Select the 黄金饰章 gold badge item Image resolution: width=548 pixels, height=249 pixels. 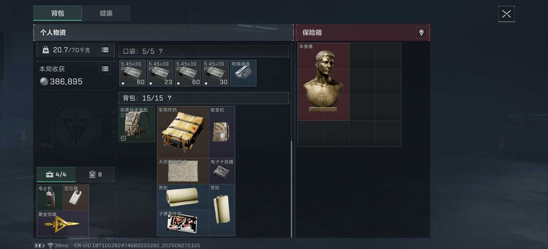pyautogui.click(x=63, y=224)
